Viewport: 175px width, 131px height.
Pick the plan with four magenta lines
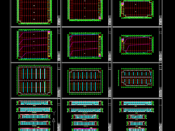pyautogui.click(x=34, y=45)
